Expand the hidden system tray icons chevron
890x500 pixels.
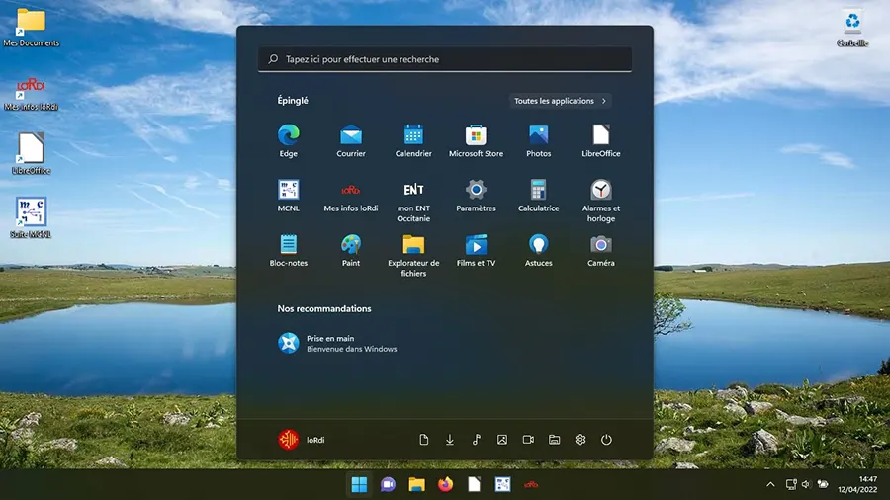click(770, 484)
